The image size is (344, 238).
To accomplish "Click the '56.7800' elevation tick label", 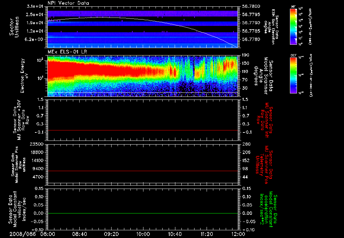I will click(x=251, y=6).
